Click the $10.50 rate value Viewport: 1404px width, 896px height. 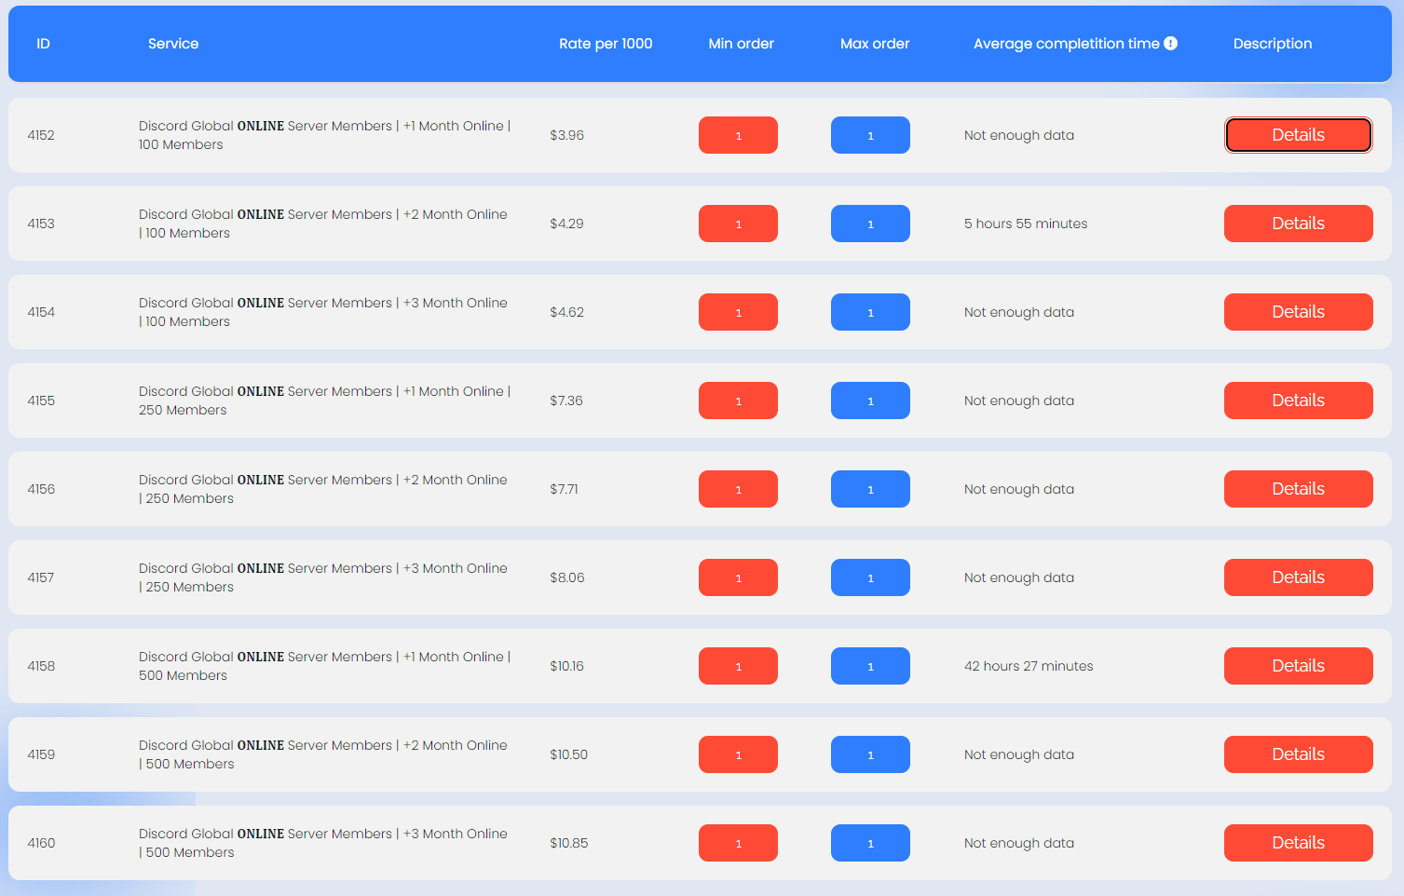(x=568, y=754)
